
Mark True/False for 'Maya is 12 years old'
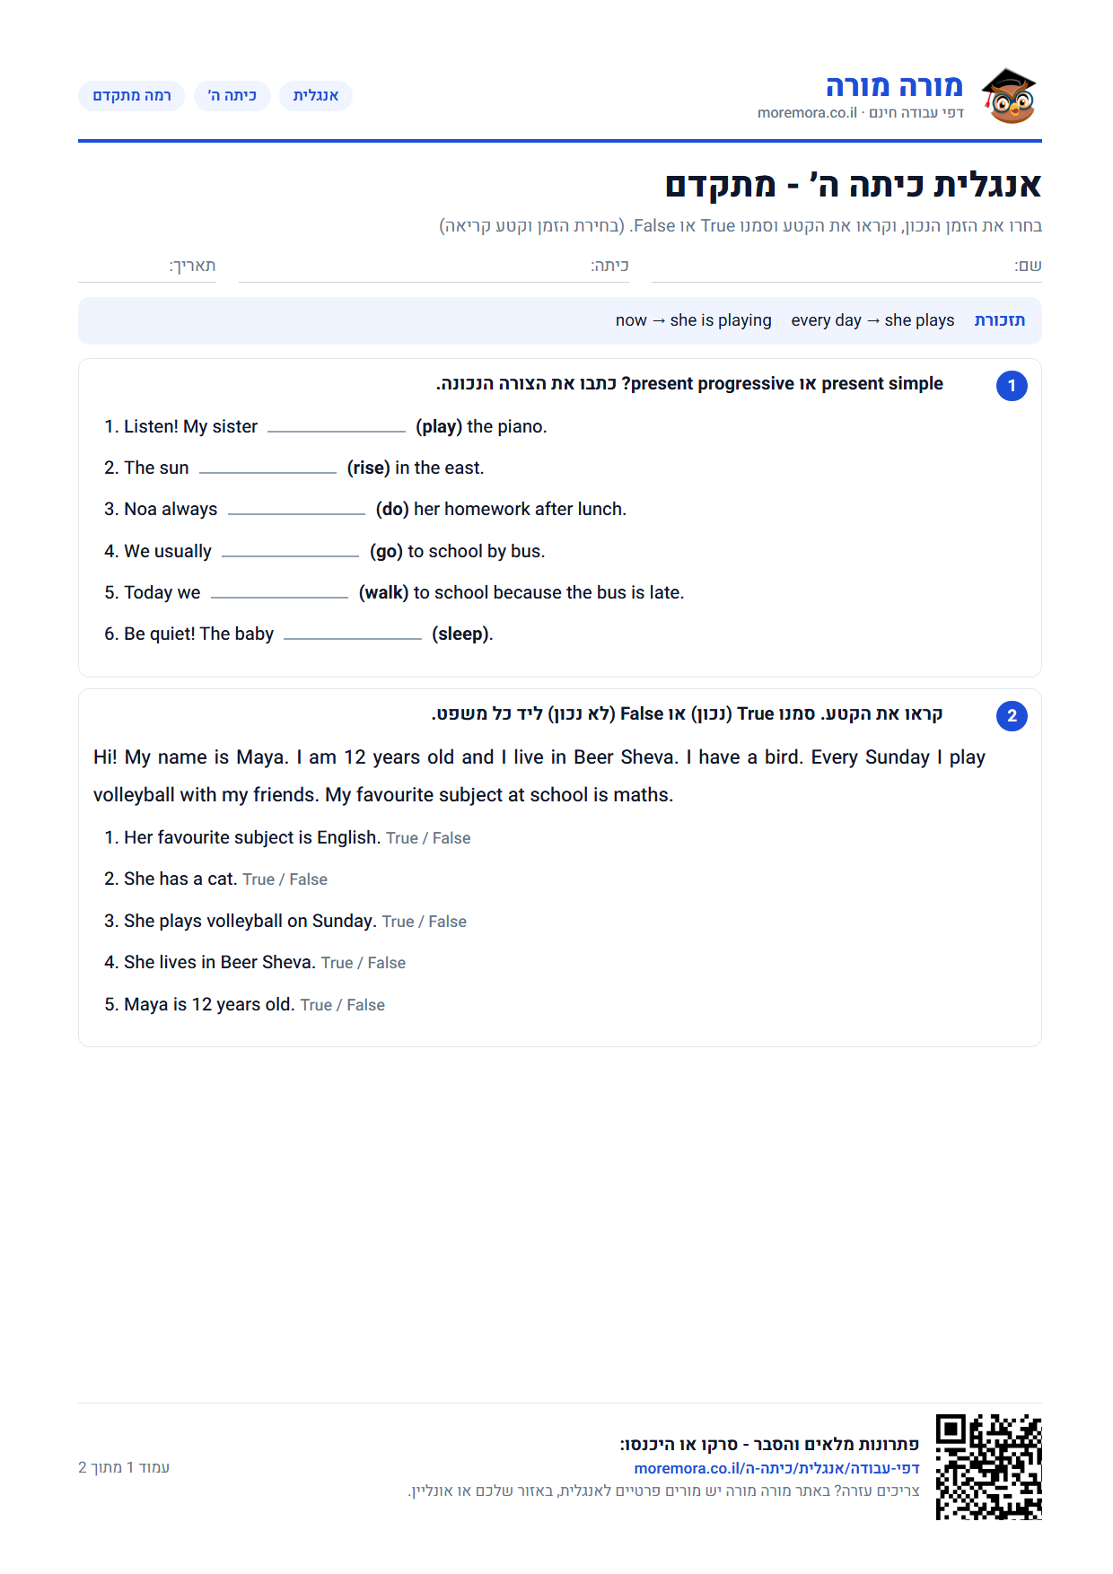point(342,1005)
